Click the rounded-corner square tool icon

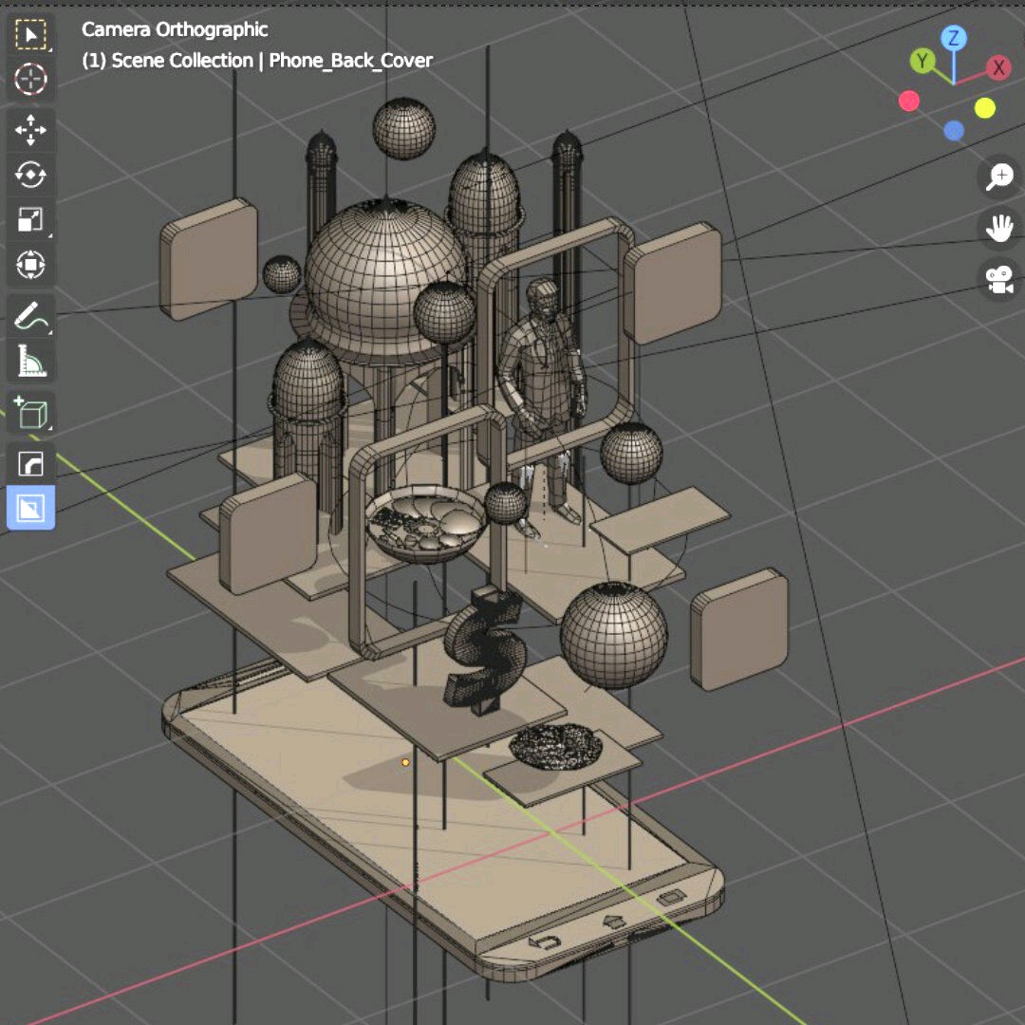(30, 464)
